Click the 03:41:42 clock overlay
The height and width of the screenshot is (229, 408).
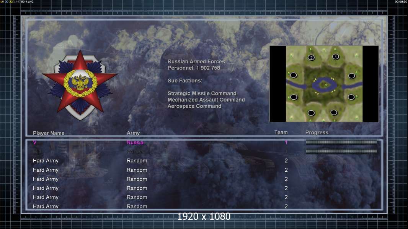point(27,2)
